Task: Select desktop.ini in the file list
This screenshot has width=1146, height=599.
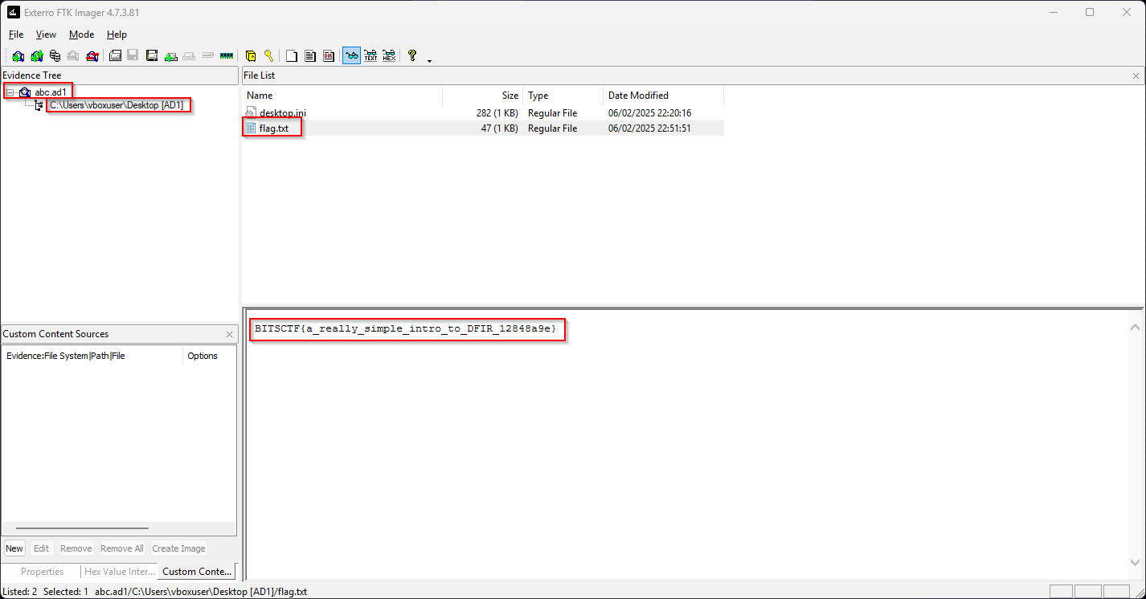Action: (x=282, y=113)
